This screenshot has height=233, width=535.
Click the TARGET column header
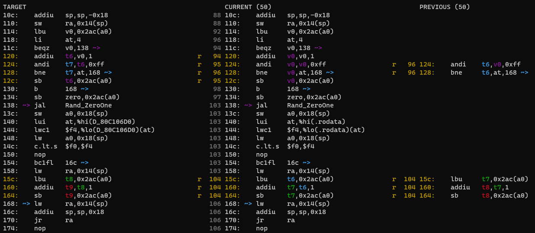(15, 7)
